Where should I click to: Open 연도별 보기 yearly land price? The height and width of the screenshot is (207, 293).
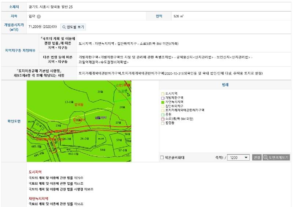(73, 27)
